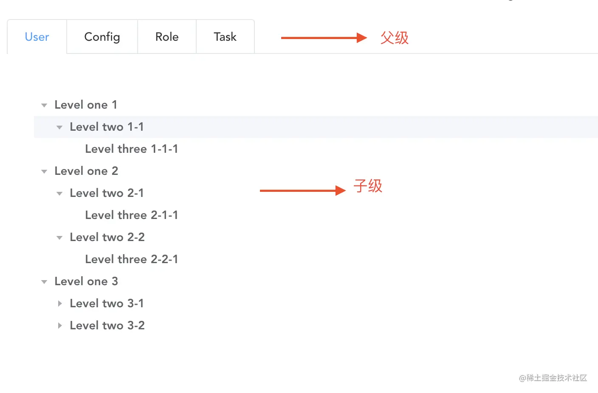598x393 pixels.
Task: Select the Level three 2-1-1 item
Action: 131,215
